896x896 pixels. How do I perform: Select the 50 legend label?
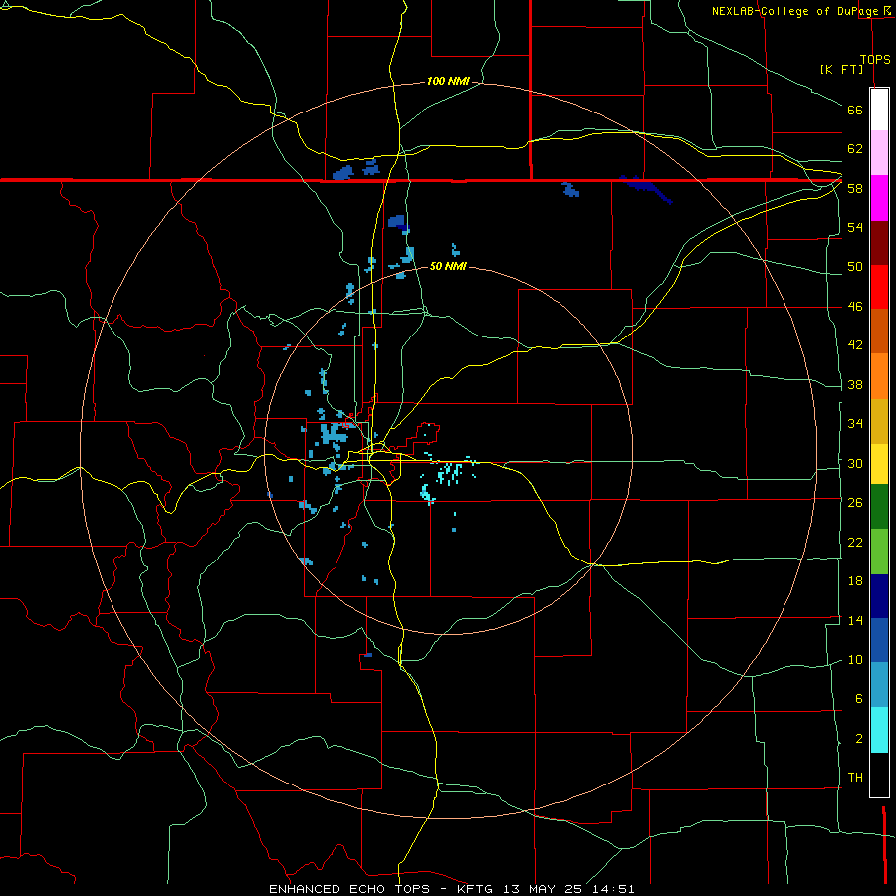point(855,267)
